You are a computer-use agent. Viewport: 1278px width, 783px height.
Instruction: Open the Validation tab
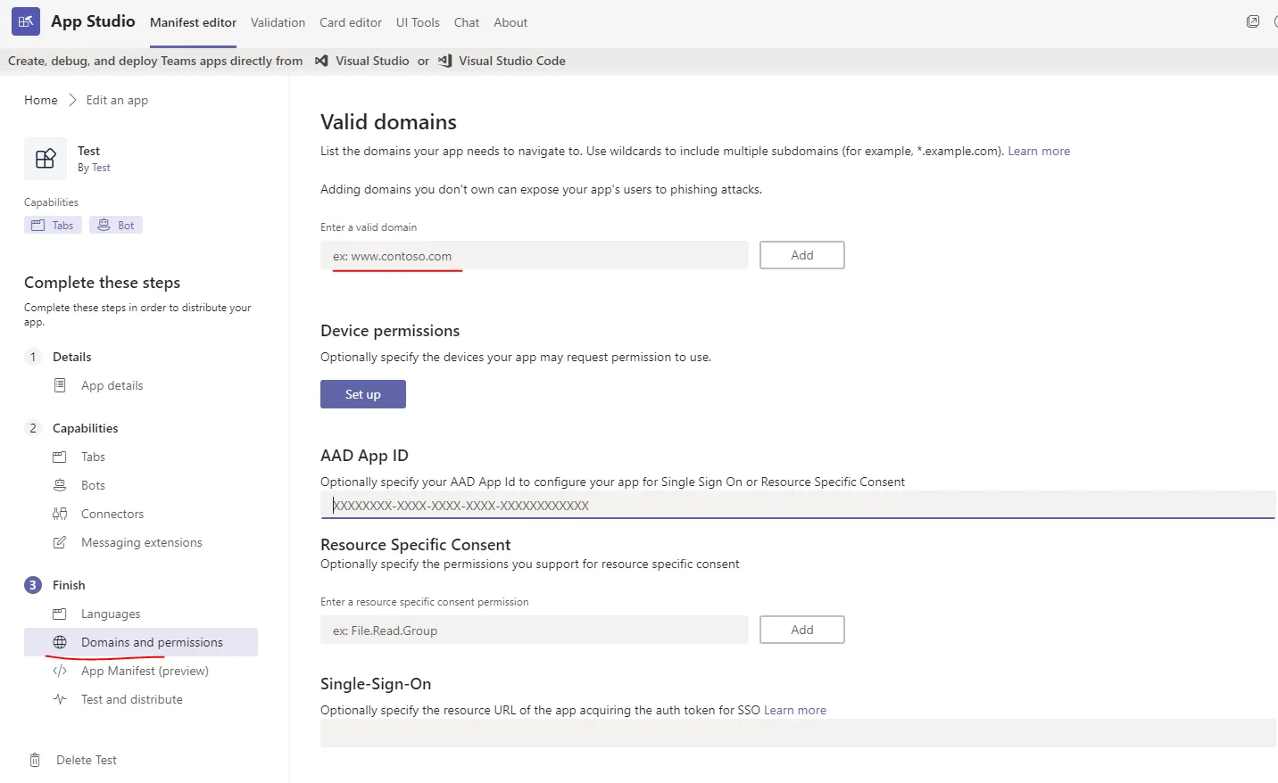278,22
